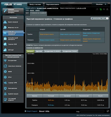Click the current receive rate 19.01 KB/s

click(x=51, y=100)
